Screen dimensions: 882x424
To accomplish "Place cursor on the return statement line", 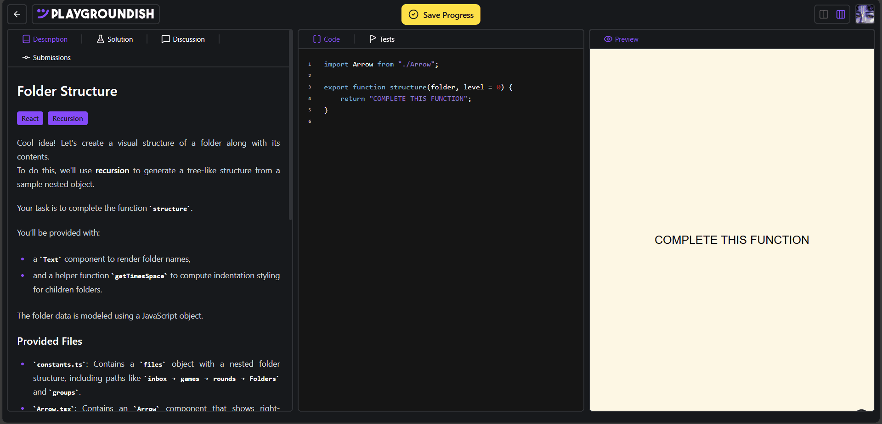I will [405, 99].
